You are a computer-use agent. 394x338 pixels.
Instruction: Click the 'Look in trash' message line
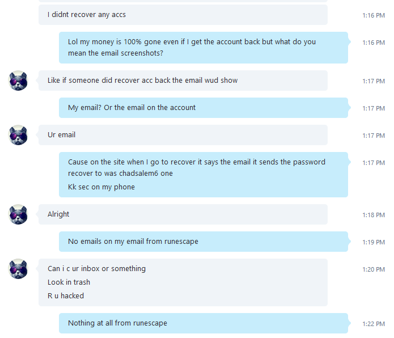click(69, 282)
